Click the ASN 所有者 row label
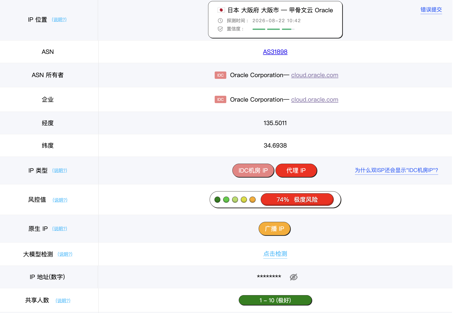The width and height of the screenshot is (454, 313). (48, 75)
